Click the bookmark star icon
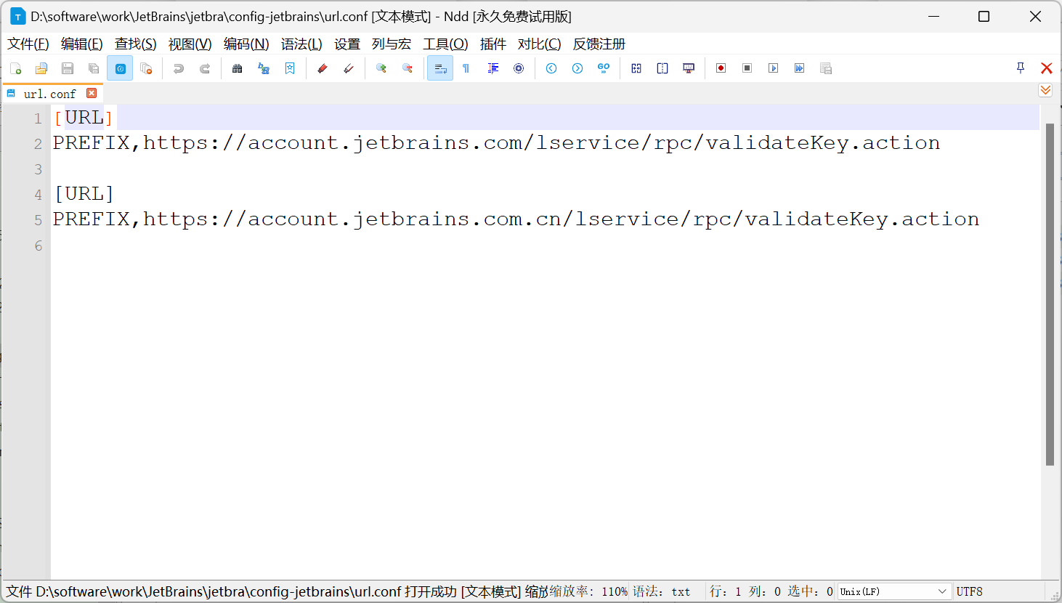1062x603 pixels. click(290, 68)
